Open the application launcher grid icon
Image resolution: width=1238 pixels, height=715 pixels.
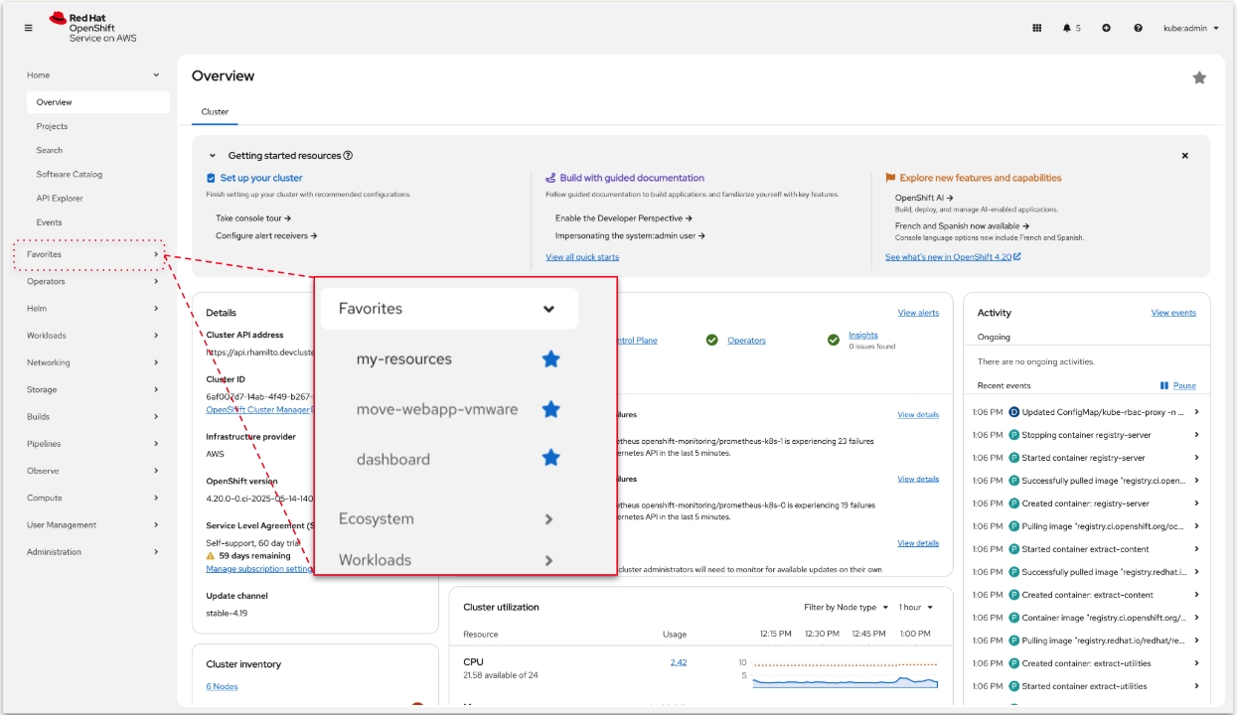click(1037, 28)
